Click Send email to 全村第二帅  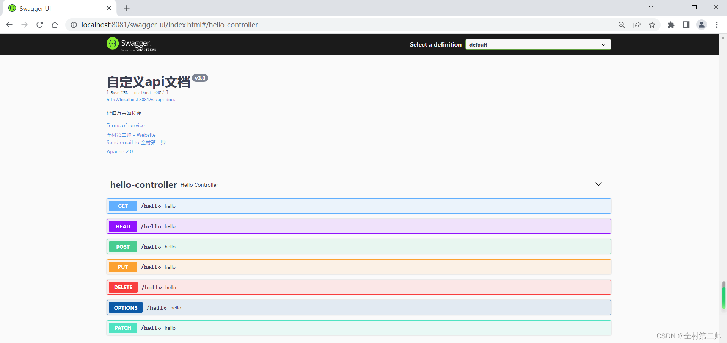point(136,142)
